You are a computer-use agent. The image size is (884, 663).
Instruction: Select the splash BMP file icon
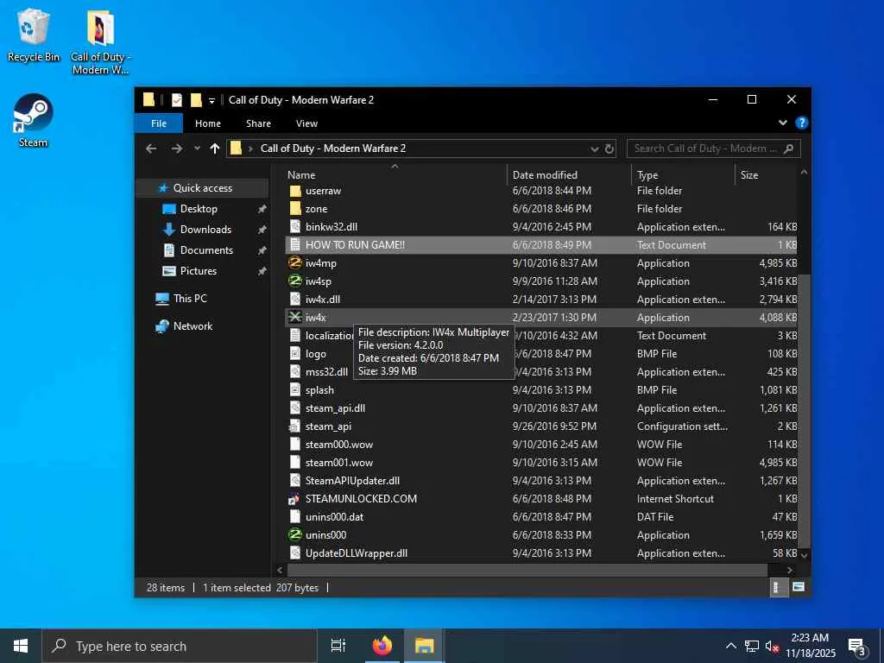tap(295, 389)
